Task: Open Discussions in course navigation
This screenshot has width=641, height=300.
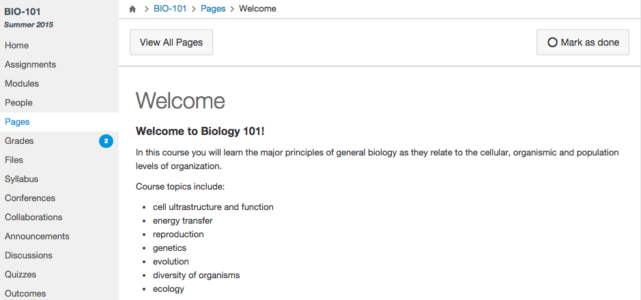Action: click(29, 256)
